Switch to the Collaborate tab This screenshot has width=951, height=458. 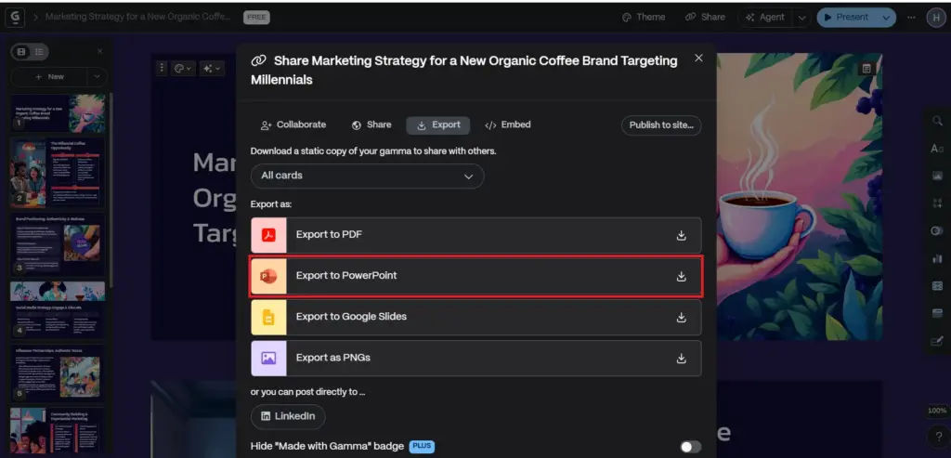pos(293,124)
